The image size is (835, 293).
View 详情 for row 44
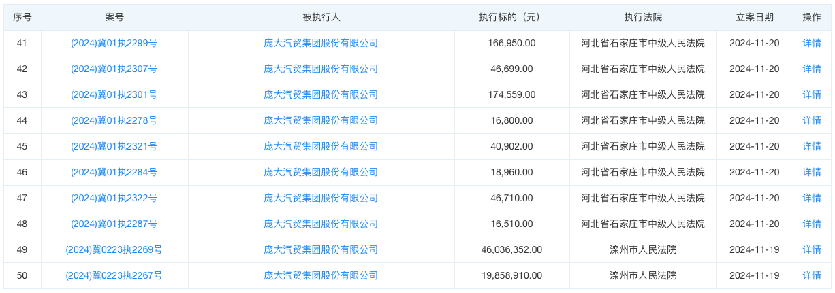[812, 120]
